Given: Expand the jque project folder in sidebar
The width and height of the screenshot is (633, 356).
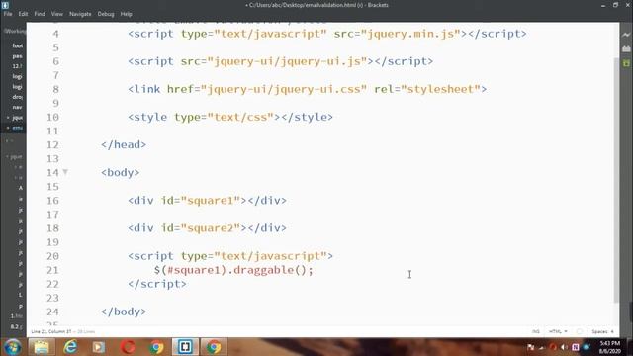Looking at the screenshot, I should [x=15, y=156].
